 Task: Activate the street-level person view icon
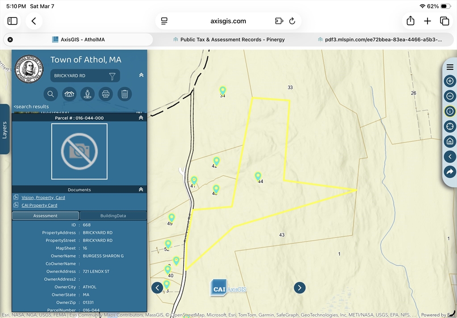[87, 94]
